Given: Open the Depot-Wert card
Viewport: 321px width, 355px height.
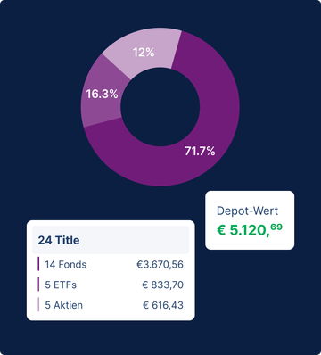Looking at the screenshot, I should 250,220.
